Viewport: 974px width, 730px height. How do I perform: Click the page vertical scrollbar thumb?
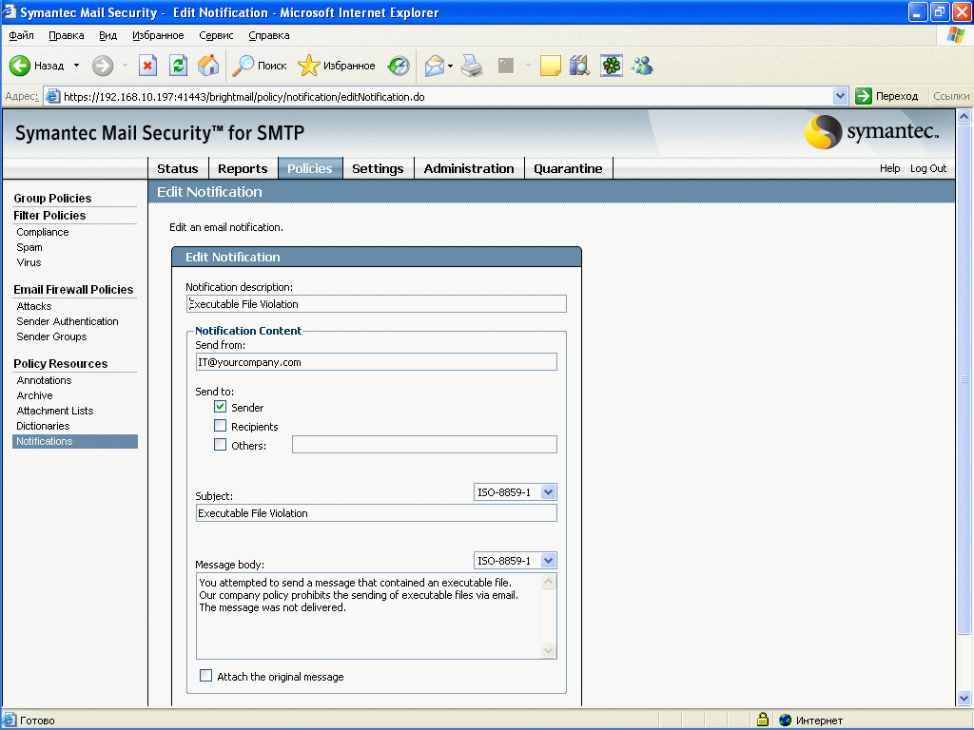pos(964,379)
